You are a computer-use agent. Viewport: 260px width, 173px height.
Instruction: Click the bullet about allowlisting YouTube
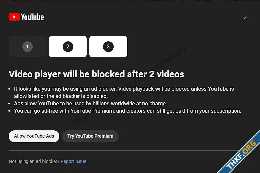(x=124, y=92)
